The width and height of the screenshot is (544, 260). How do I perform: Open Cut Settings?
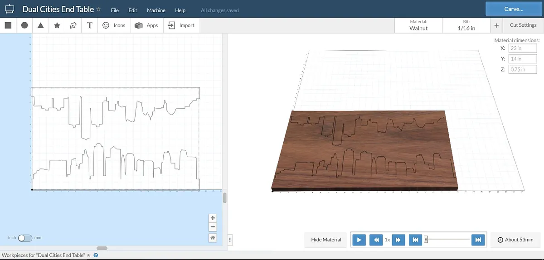[x=523, y=25]
